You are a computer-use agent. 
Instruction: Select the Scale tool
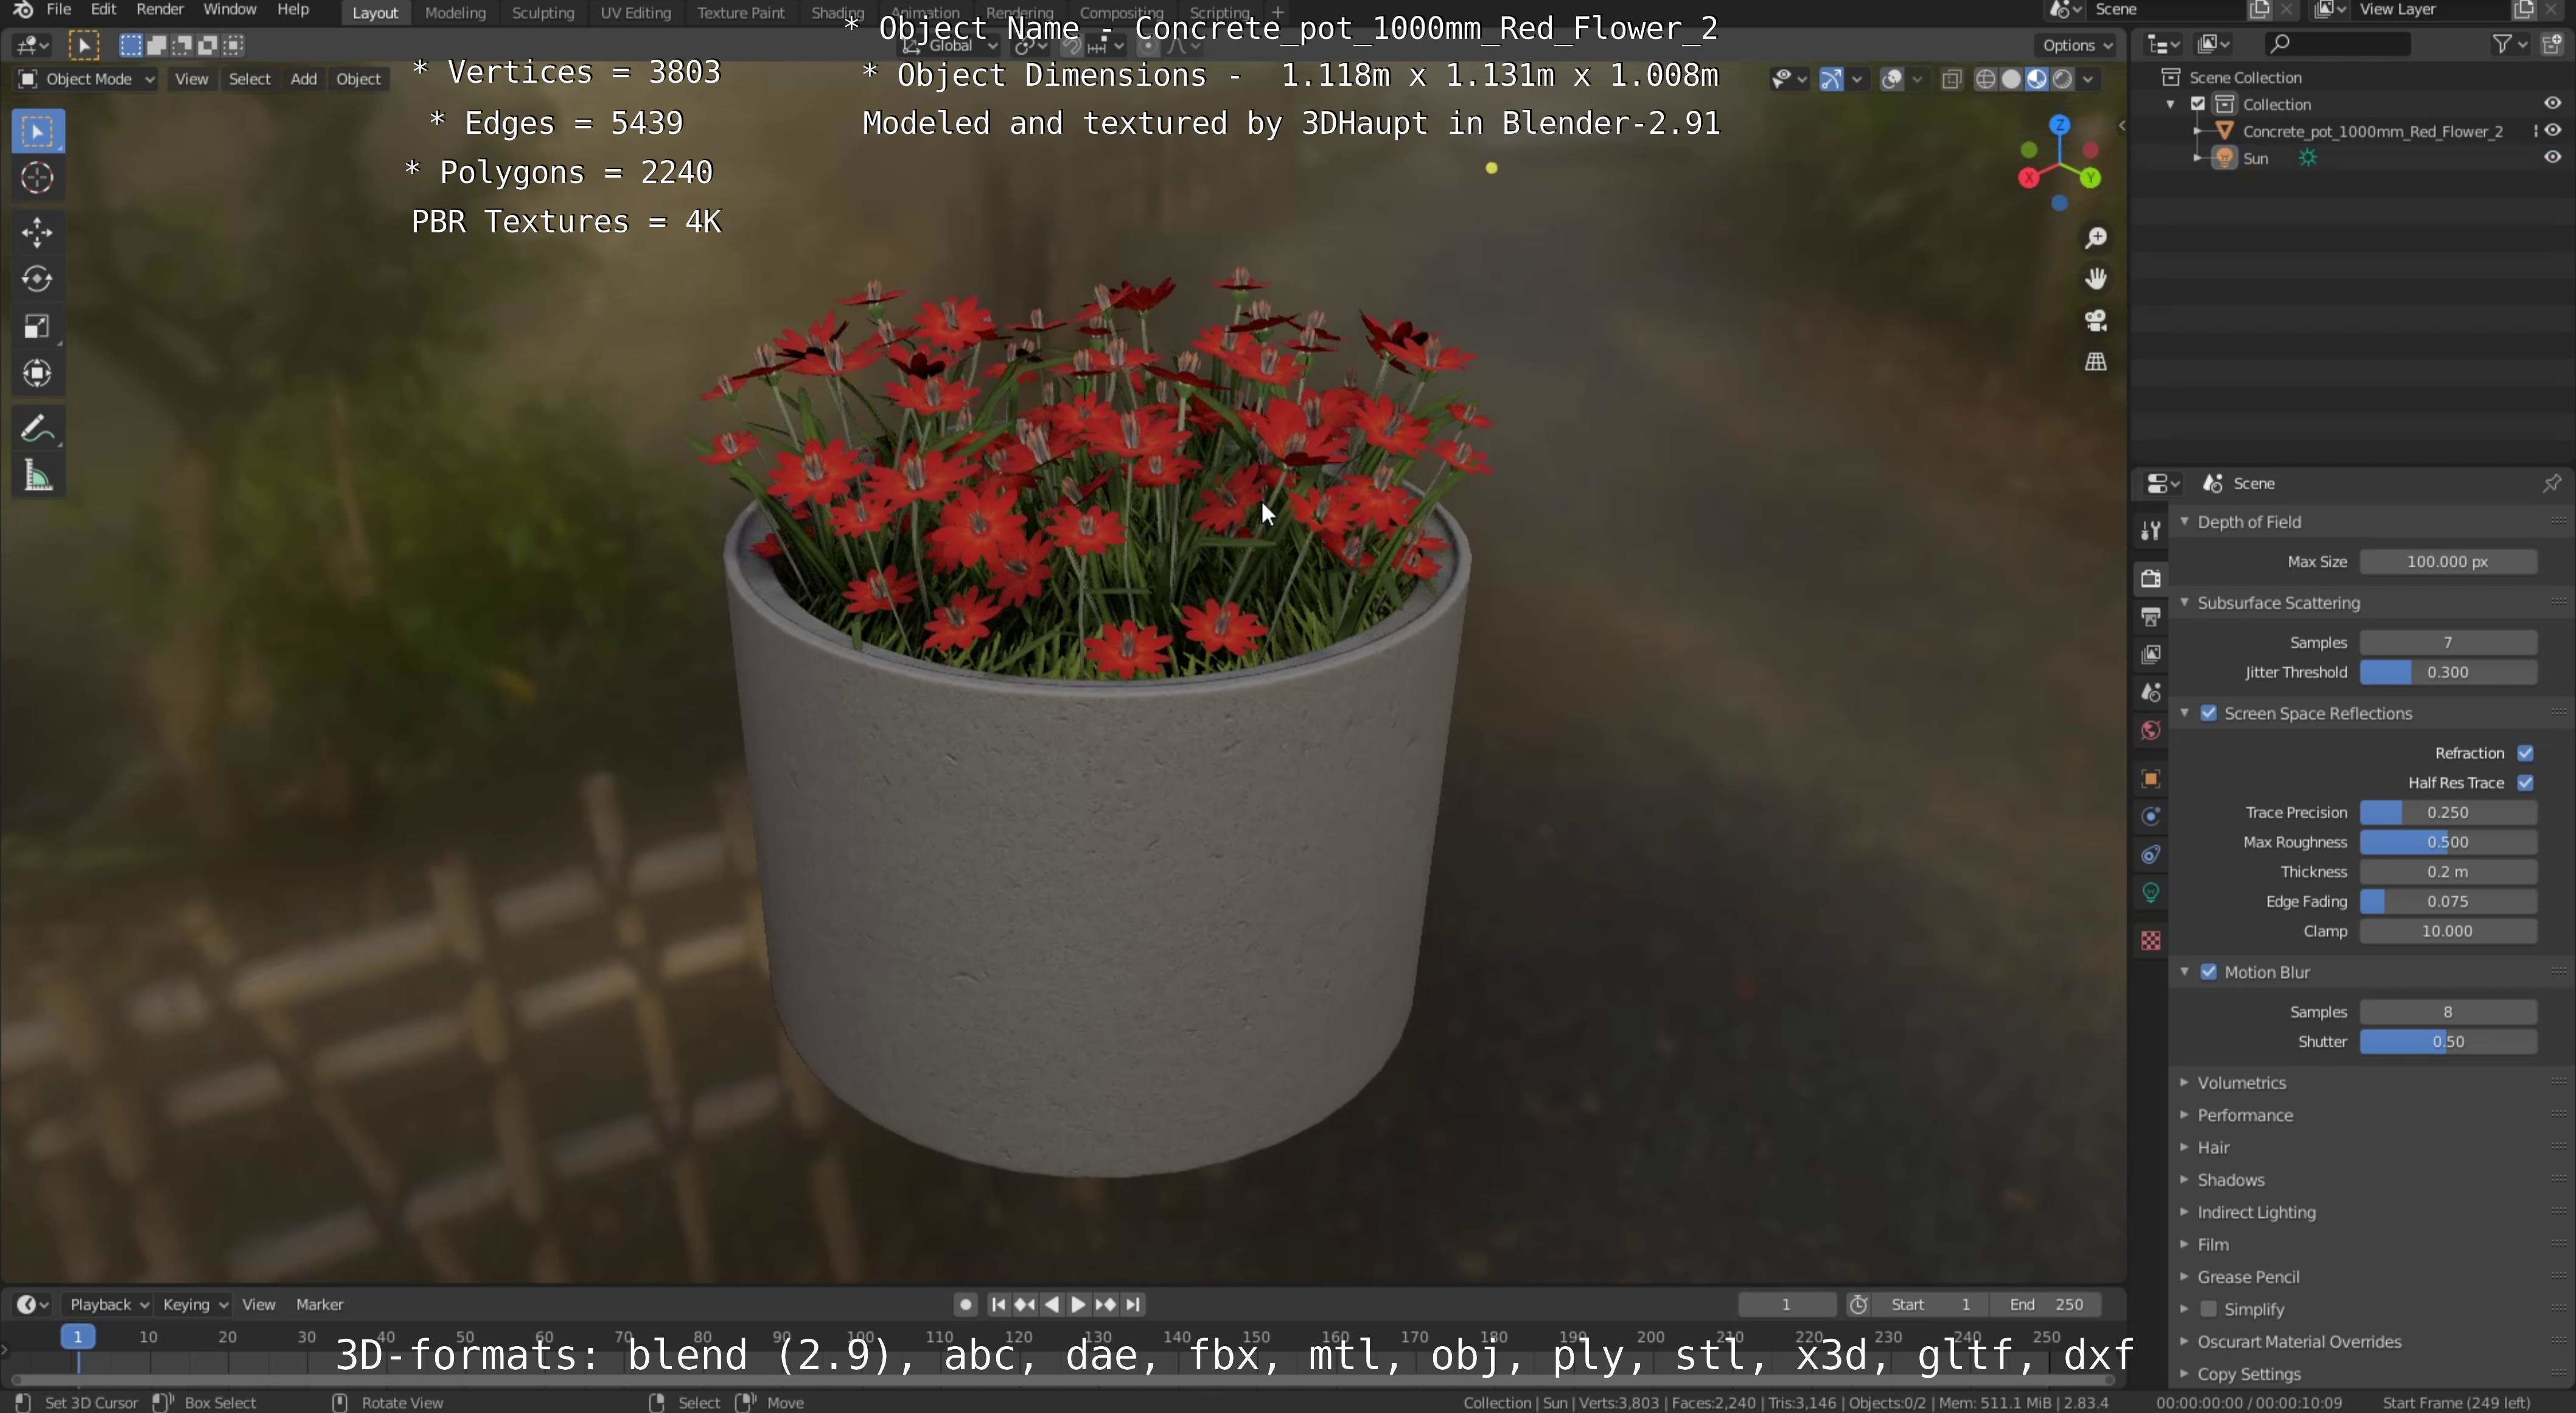[38, 326]
